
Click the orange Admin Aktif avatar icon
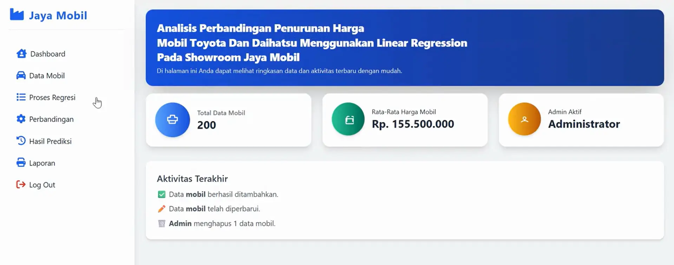(x=524, y=119)
